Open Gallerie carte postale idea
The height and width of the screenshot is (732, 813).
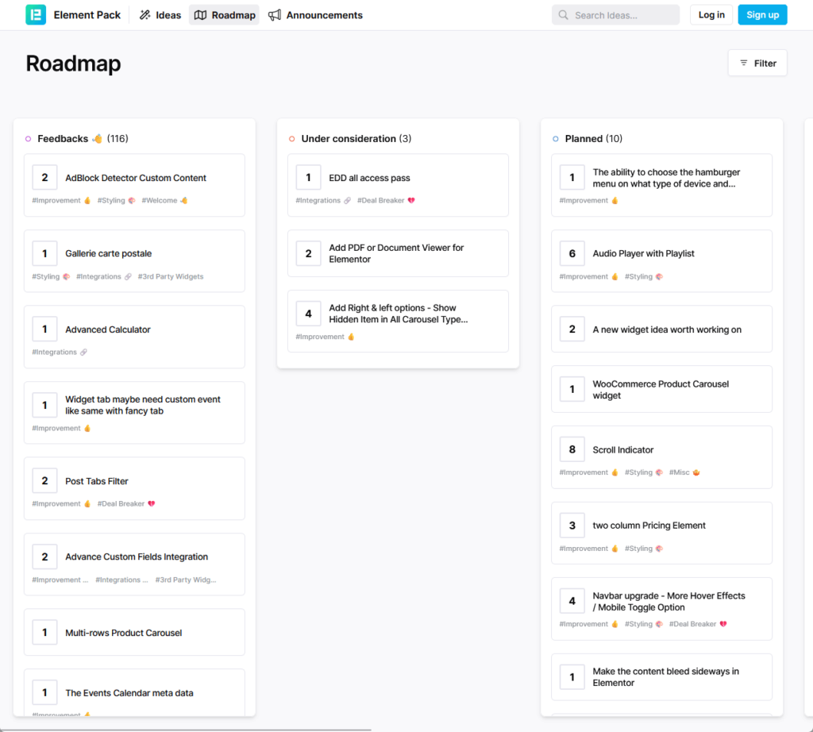click(x=108, y=253)
